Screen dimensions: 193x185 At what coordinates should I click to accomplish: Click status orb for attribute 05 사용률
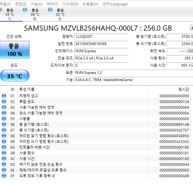4,119
